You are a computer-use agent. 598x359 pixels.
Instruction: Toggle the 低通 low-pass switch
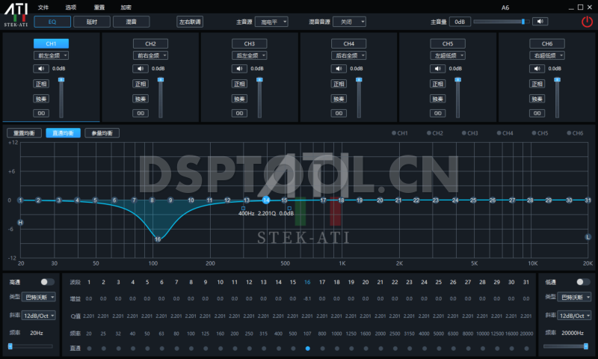pyautogui.click(x=583, y=282)
